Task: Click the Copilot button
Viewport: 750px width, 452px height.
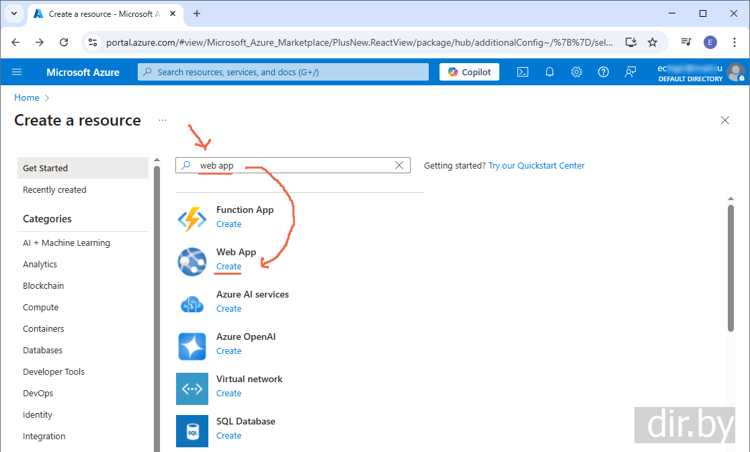Action: point(469,72)
